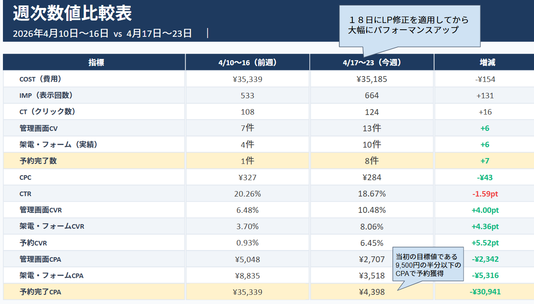Image resolution: width=534 pixels, height=304 pixels.
Task: Click the 4件 cell
Action: 247,144
